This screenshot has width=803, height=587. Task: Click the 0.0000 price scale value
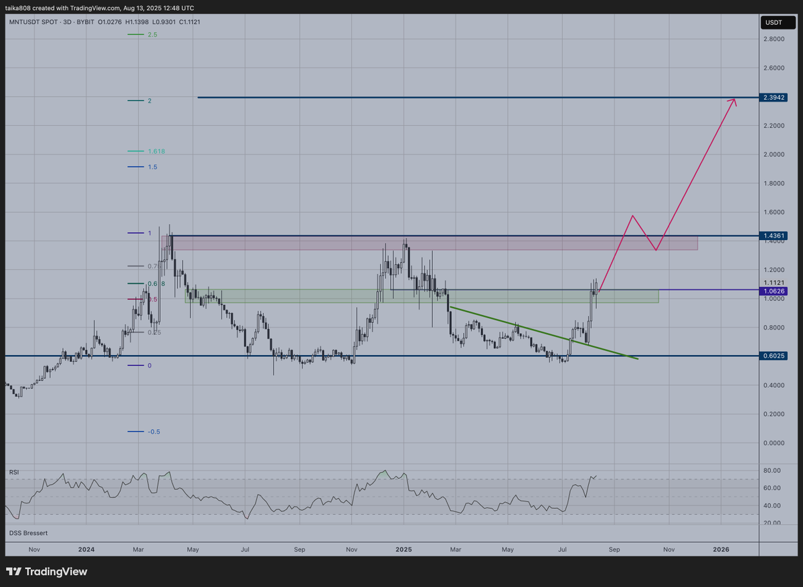[774, 443]
